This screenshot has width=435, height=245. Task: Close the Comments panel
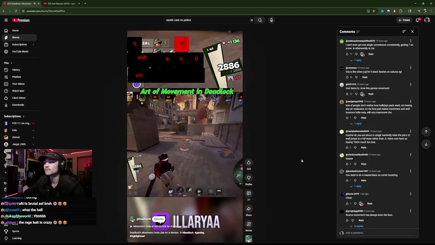412,32
